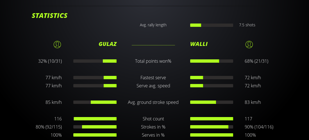Click Gulaz's 80% (92/115) strokes value
Screen dimensions: 309x140
(x=49, y=127)
